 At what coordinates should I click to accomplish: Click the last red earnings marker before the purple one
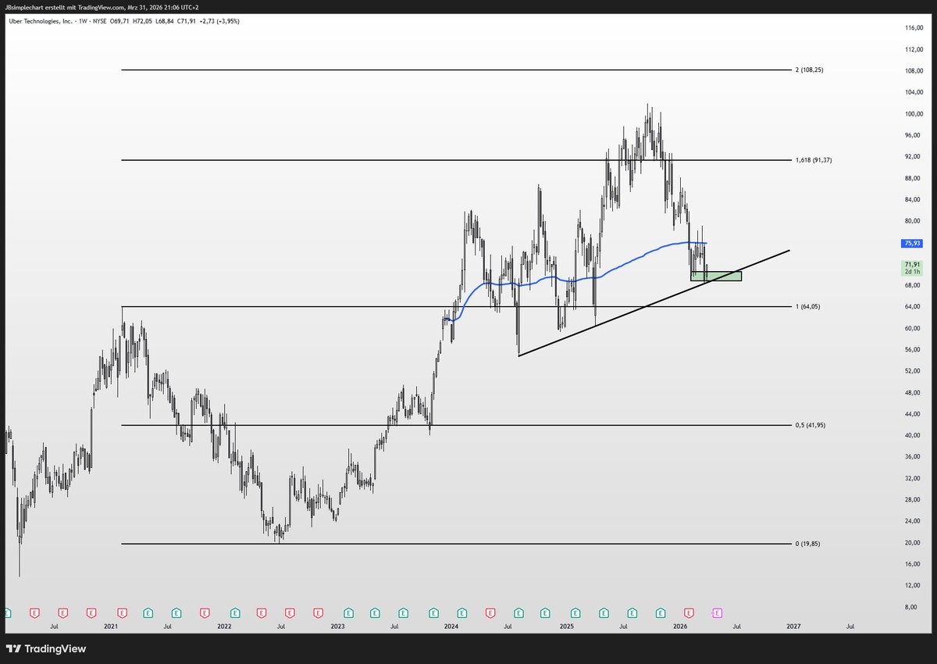point(689,613)
